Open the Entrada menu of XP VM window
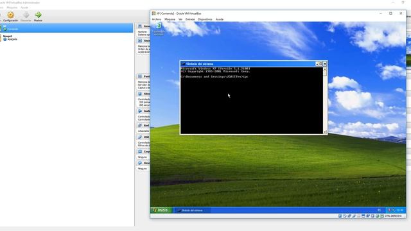The image size is (411, 231). pyautogui.click(x=190, y=19)
